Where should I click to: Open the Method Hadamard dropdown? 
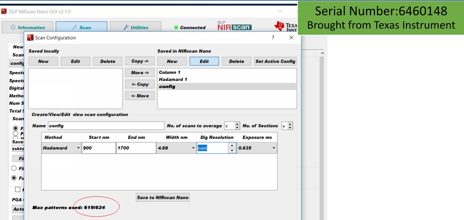(62, 148)
